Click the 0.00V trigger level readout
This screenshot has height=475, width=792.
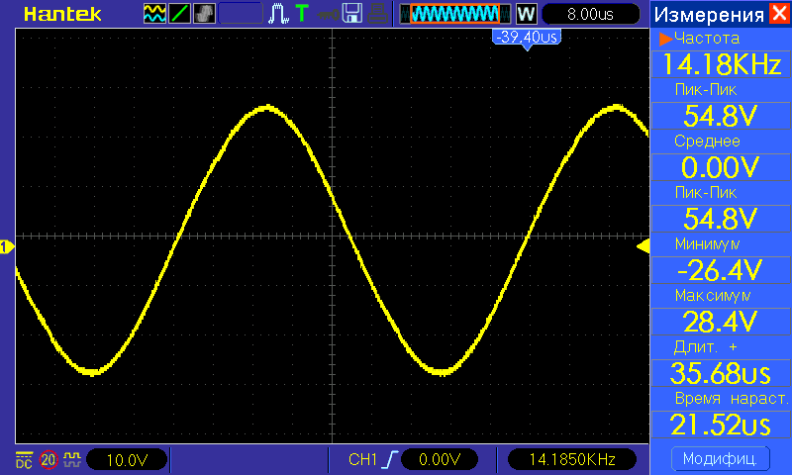click(x=439, y=459)
